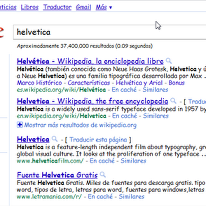This screenshot has height=206, width=206.
Task: Click magnifier icon next to Fuente Helvetica Gratis
Action: [103, 175]
